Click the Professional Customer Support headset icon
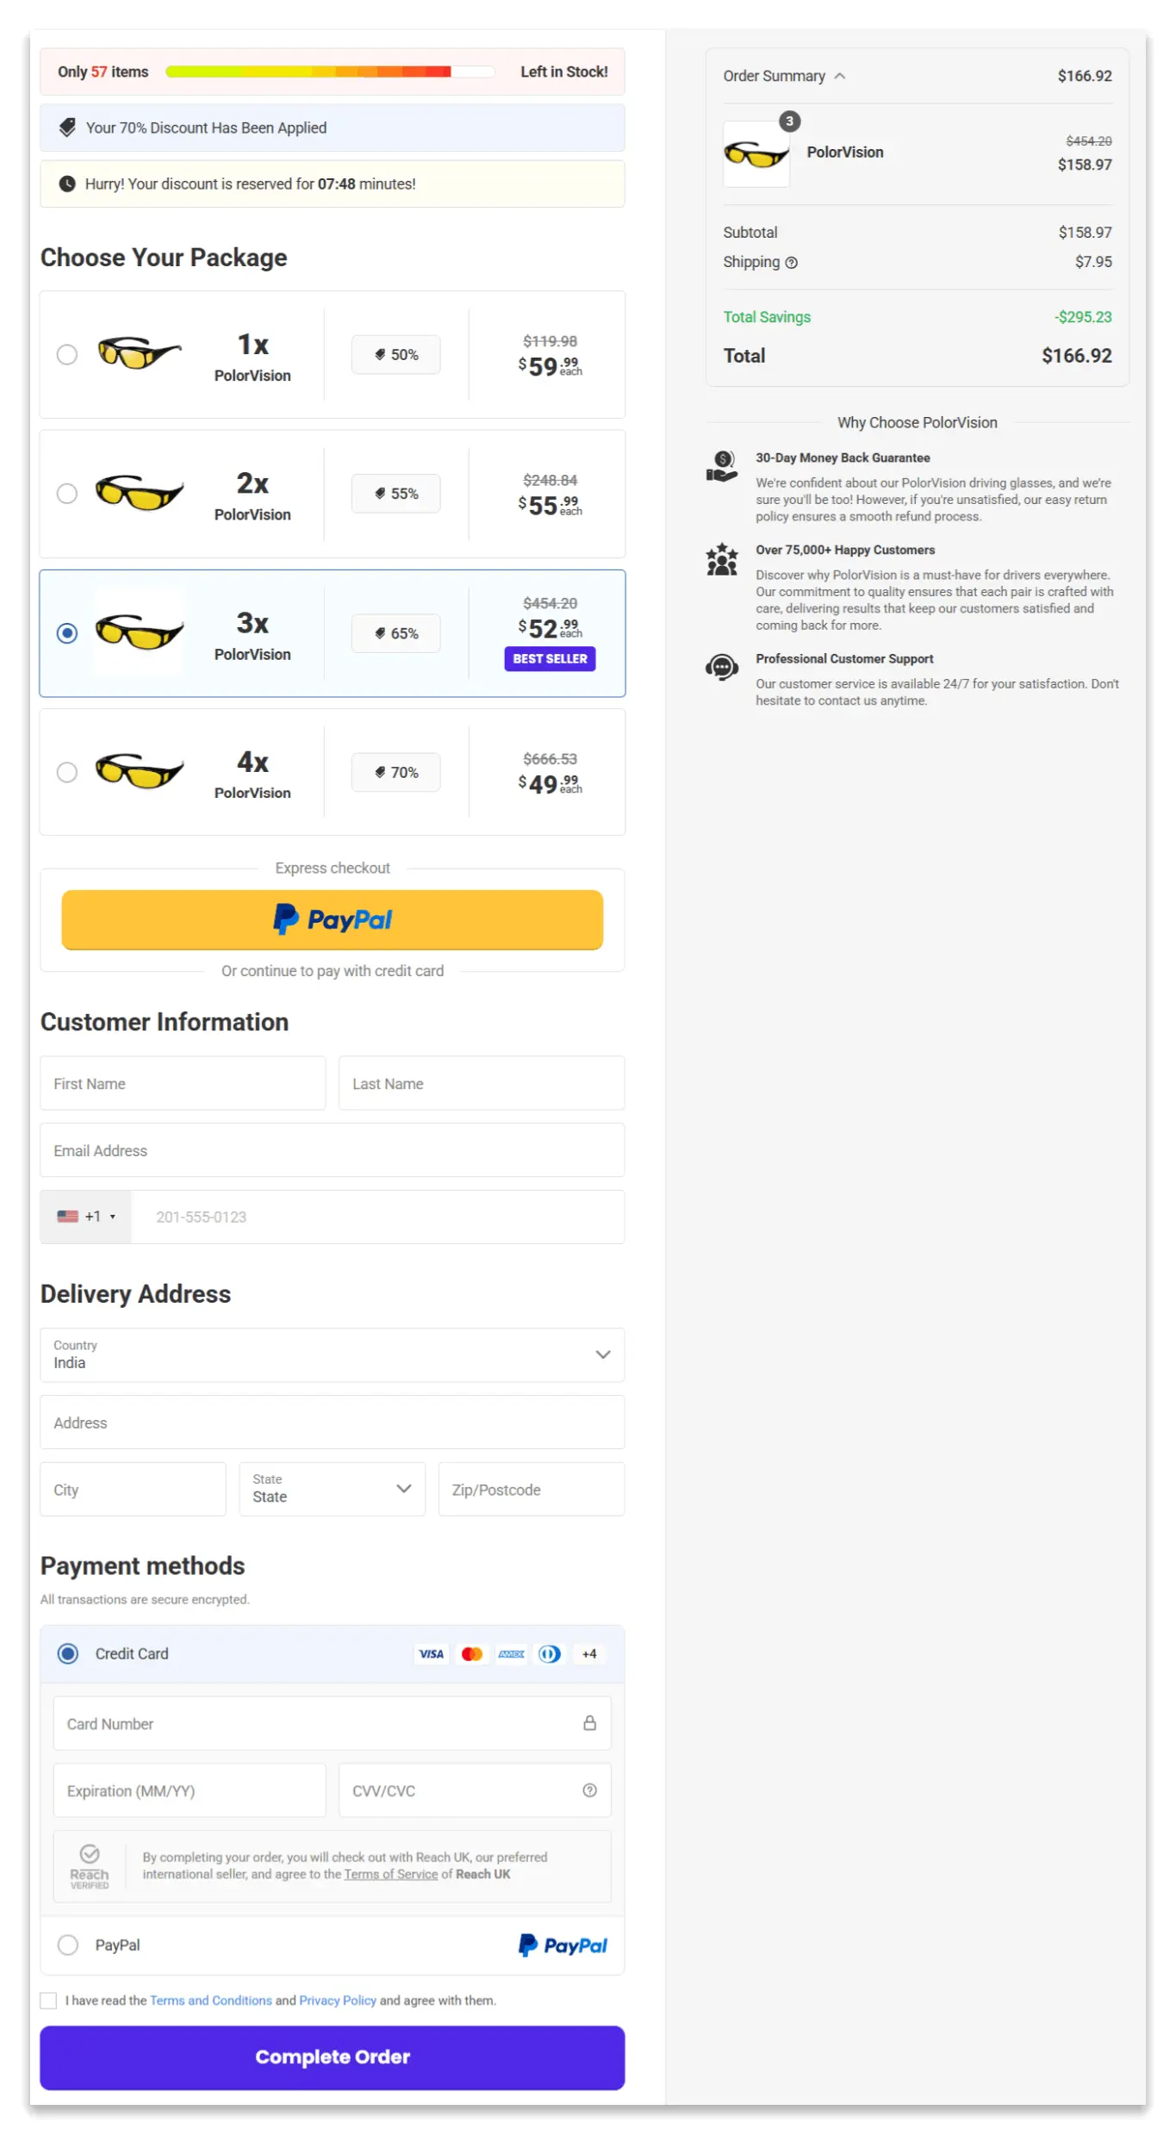1176x2135 pixels. [721, 667]
